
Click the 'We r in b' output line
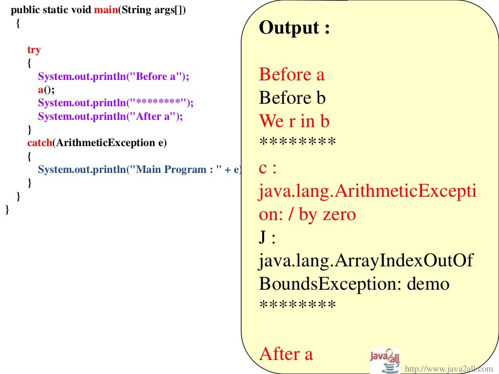click(x=294, y=121)
